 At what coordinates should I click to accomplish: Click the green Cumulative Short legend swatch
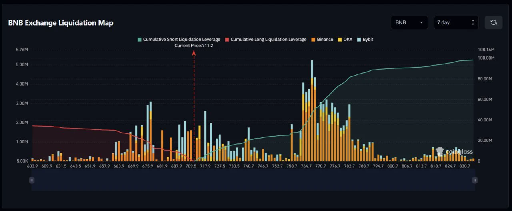(x=139, y=40)
